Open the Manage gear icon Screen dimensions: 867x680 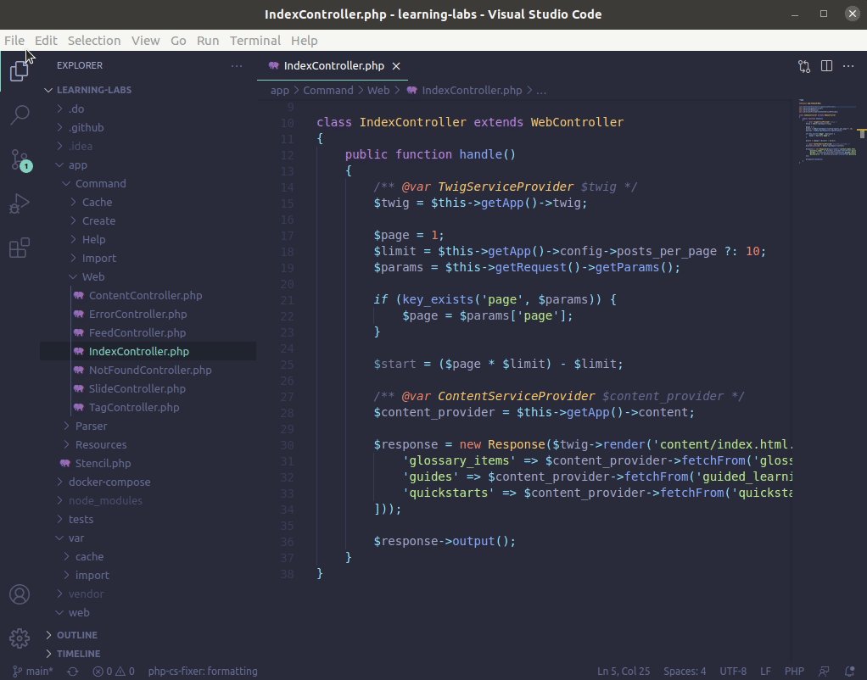pos(20,638)
